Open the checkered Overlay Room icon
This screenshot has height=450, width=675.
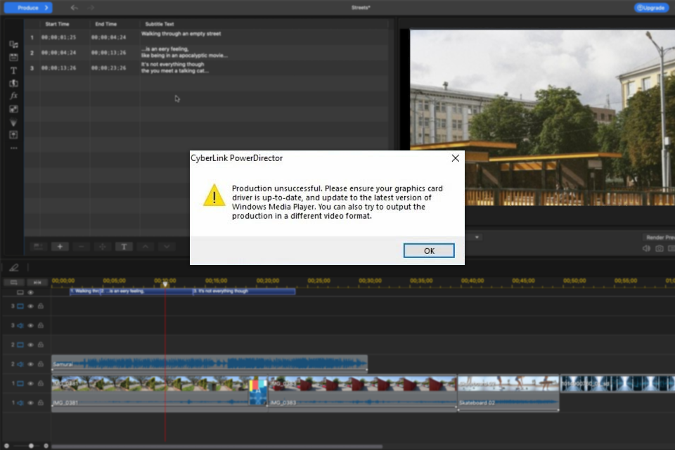(13, 109)
